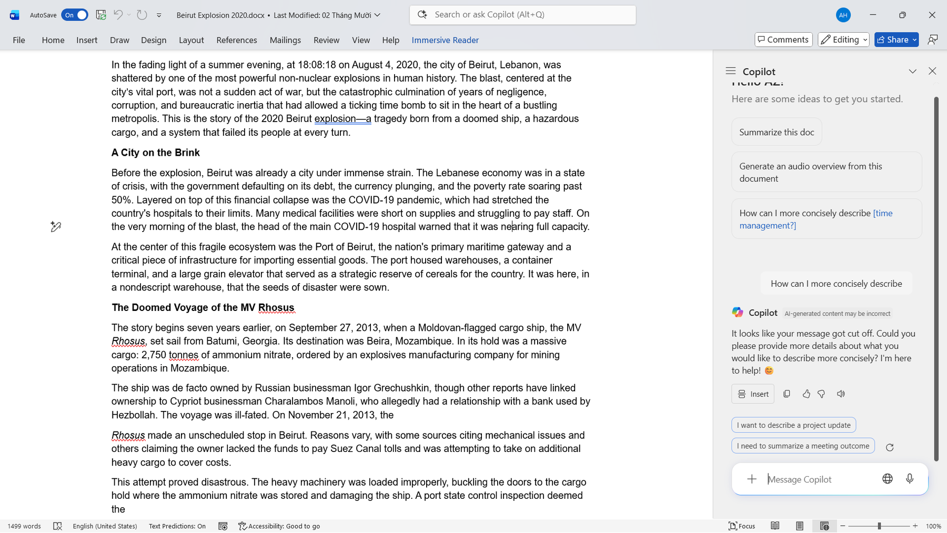Open the Copilot hamburger menu icon
This screenshot has height=533, width=947.
730,71
